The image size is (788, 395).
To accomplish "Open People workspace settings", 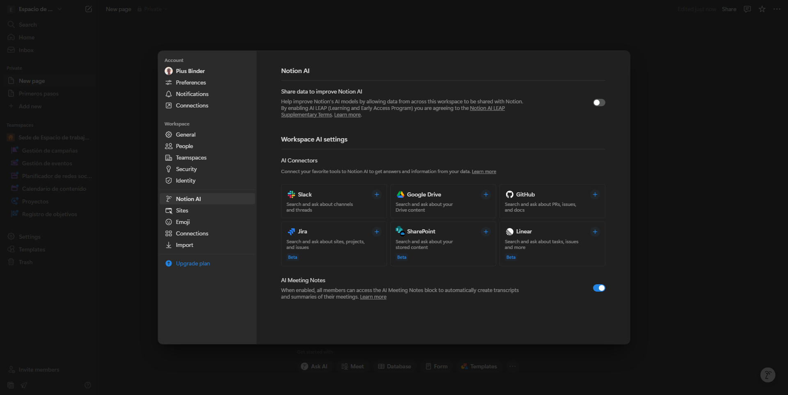I will (x=207, y=146).
